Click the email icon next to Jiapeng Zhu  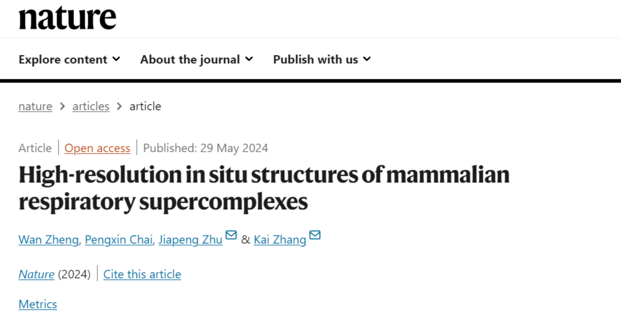[x=231, y=235]
